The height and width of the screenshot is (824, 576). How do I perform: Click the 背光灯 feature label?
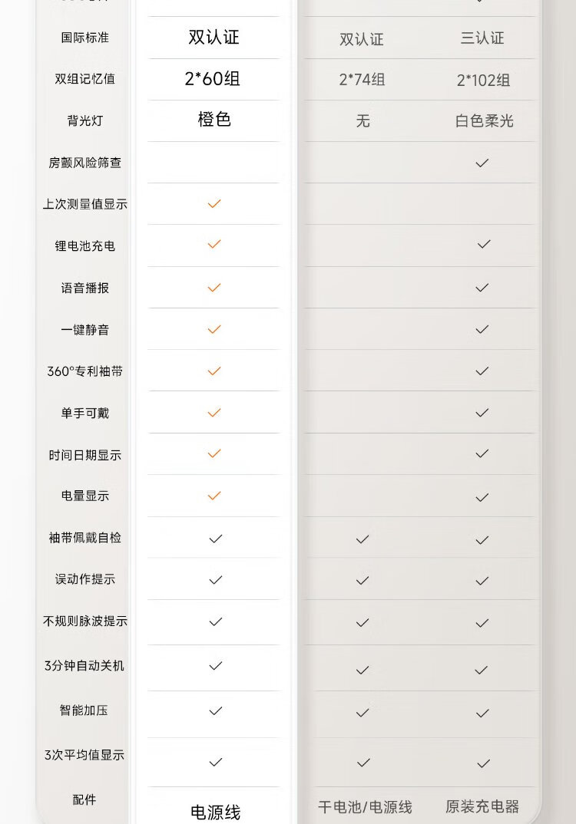tap(84, 120)
